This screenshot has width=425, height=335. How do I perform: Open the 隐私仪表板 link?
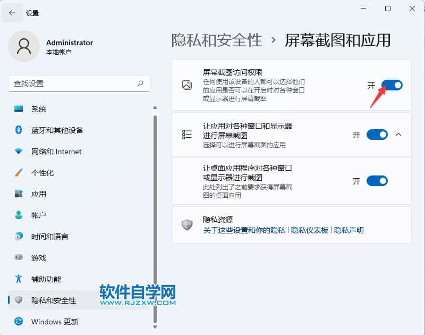point(310,230)
